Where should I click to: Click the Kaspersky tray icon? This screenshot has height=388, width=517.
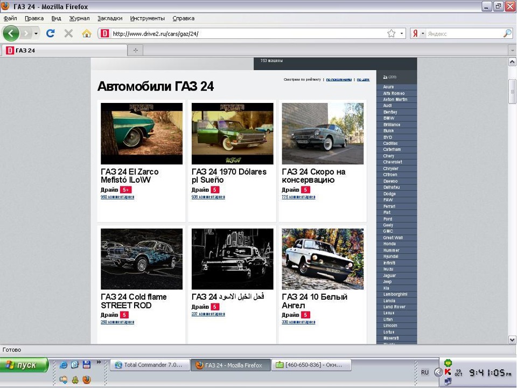pos(448,372)
